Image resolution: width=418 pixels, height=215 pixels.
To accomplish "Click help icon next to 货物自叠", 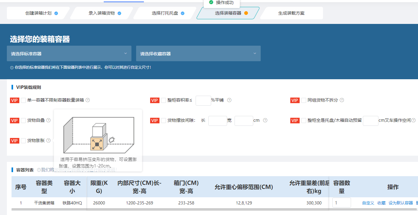I will 48,120.
